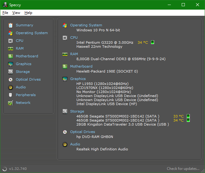The height and width of the screenshot is (173, 205).
Task: Click the Audio speaker icon in sidebar
Action: click(11, 87)
